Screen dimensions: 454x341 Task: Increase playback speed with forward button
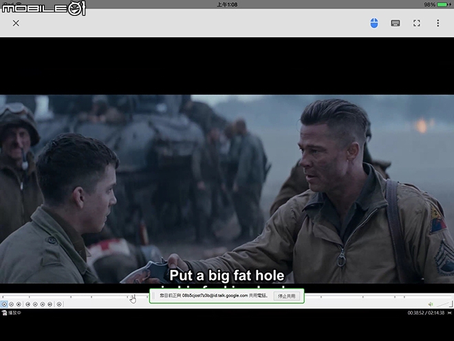43,304
